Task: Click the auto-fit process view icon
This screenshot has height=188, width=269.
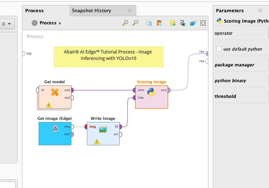Action: click(203, 23)
